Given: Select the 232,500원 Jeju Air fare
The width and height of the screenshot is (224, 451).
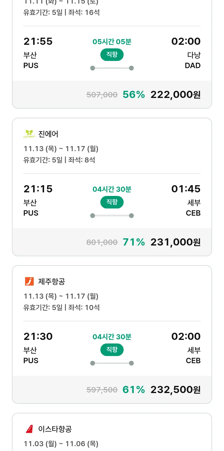Looking at the screenshot, I should coord(175,390).
